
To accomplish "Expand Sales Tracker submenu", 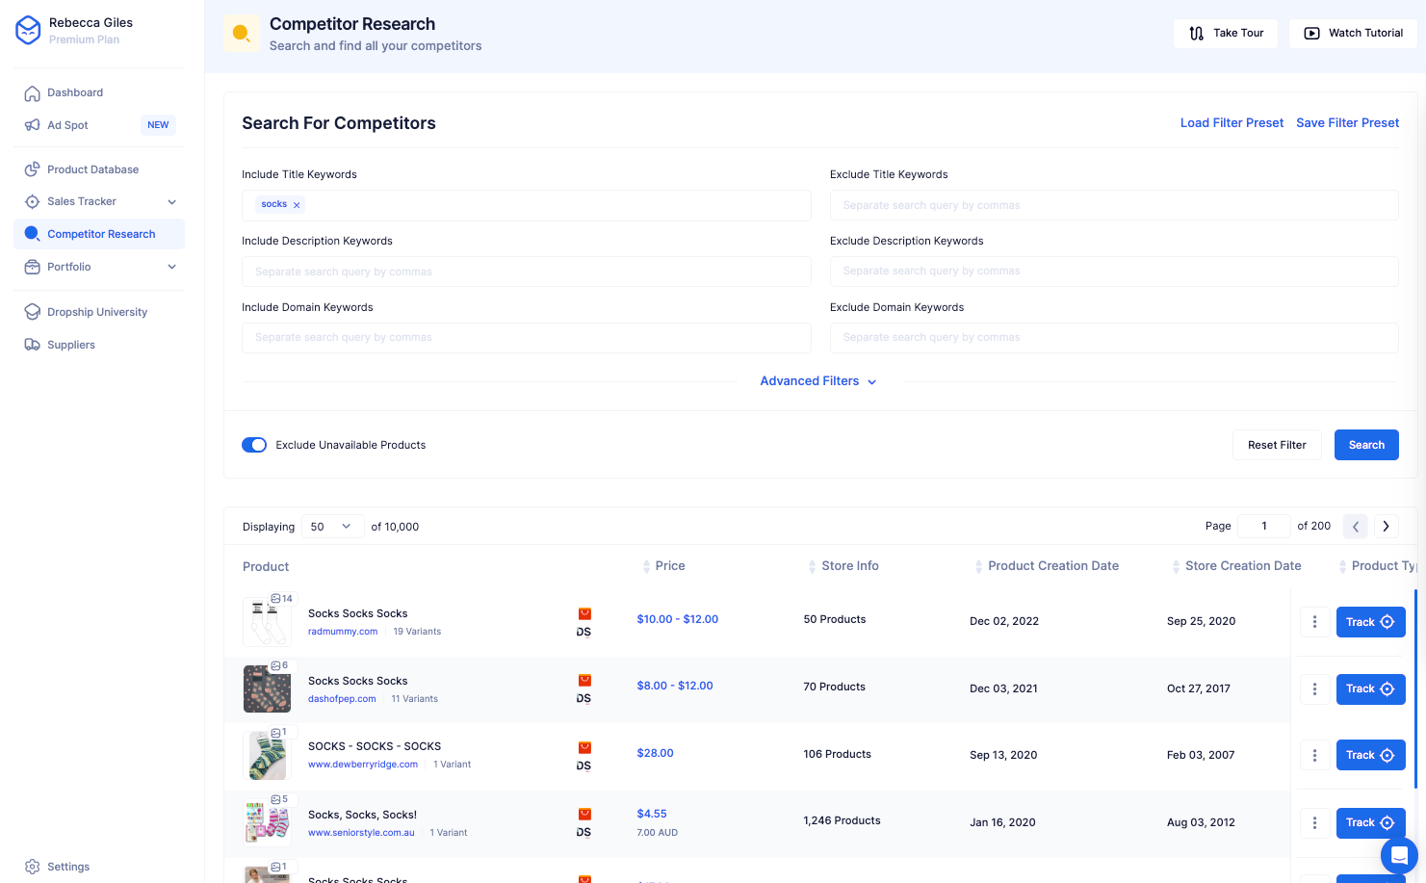I will (172, 201).
